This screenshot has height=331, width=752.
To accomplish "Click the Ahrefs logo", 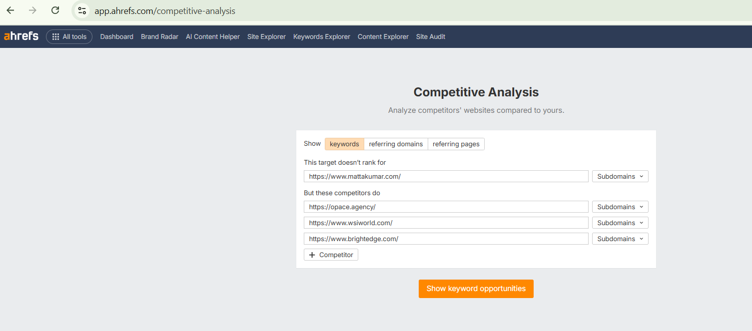I will pos(21,36).
